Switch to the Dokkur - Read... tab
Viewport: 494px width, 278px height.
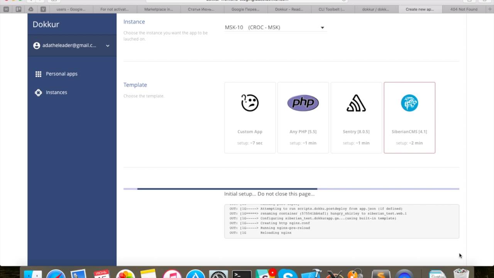click(289, 9)
